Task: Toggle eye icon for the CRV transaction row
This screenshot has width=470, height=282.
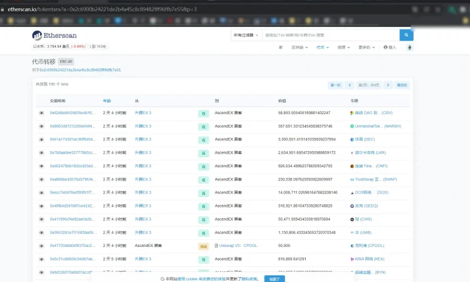Action: [x=41, y=113]
